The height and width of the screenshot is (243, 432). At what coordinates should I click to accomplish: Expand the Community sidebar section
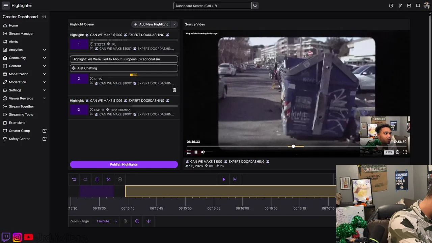[45, 58]
